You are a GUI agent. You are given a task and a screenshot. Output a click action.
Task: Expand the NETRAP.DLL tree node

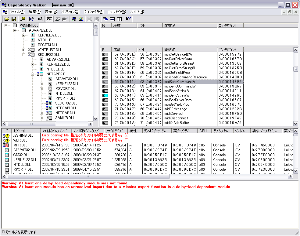(x=41, y=113)
